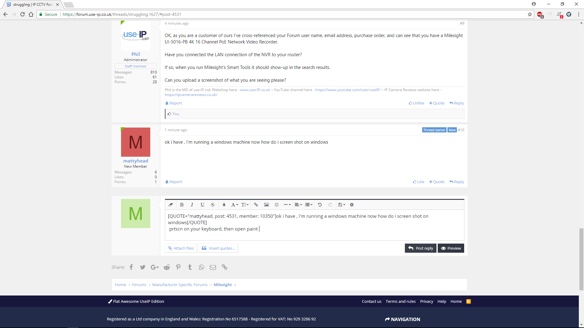Open the smilies emoji picker

pyautogui.click(x=276, y=205)
